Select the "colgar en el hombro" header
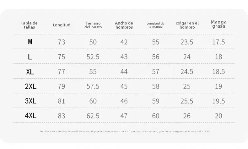248x149 pixels. pos(187,25)
